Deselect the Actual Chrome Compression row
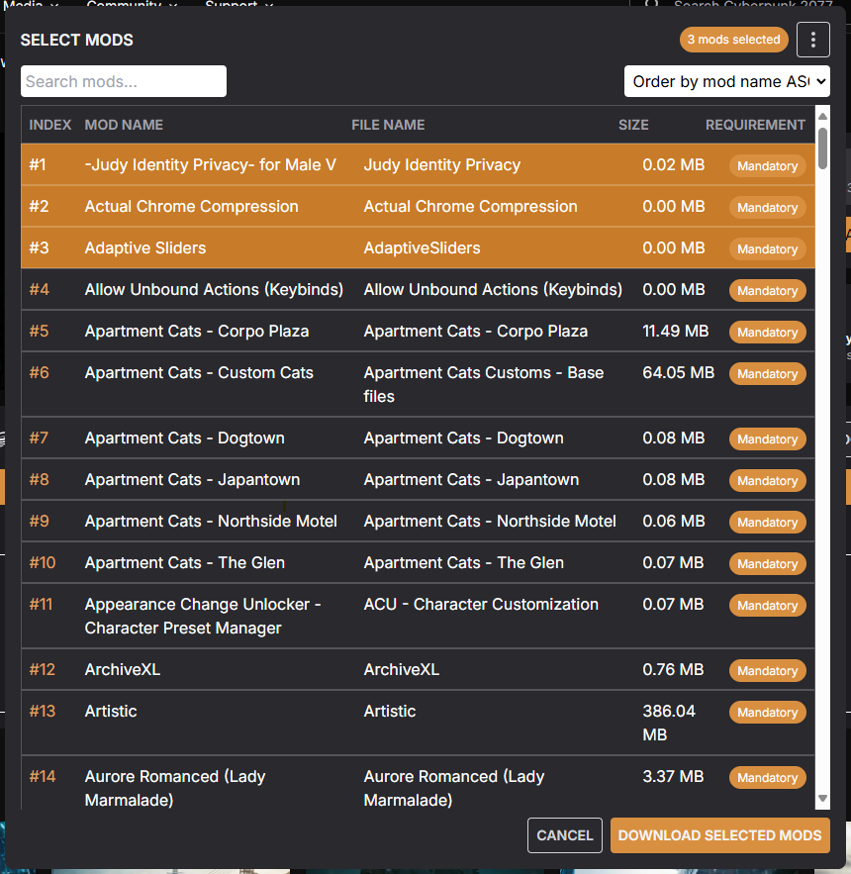 (x=191, y=207)
